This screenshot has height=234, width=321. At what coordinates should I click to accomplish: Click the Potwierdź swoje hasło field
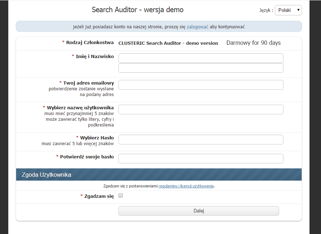click(201, 158)
